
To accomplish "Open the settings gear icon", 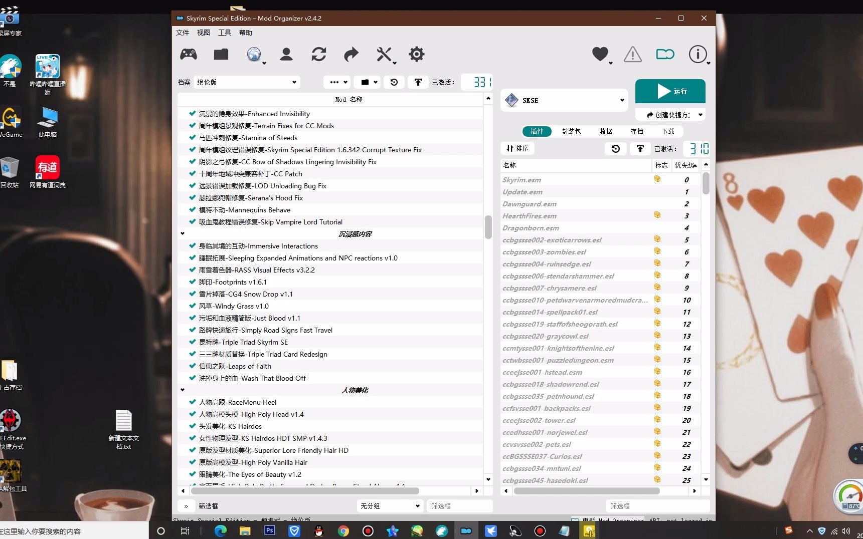I will pos(417,54).
